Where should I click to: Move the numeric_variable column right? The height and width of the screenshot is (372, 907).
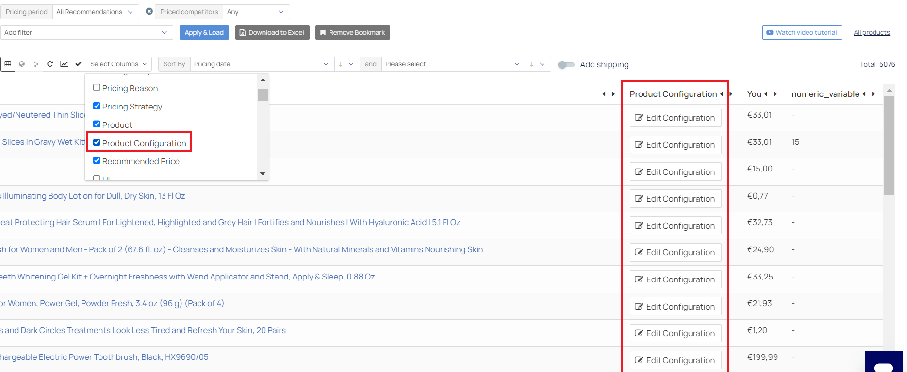873,94
